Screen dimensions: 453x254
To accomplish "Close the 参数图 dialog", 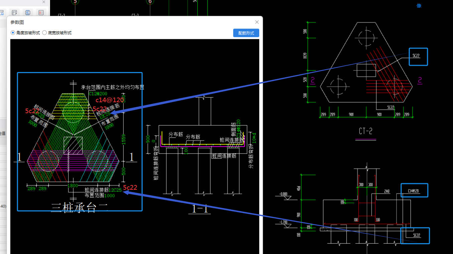I will coord(257,22).
